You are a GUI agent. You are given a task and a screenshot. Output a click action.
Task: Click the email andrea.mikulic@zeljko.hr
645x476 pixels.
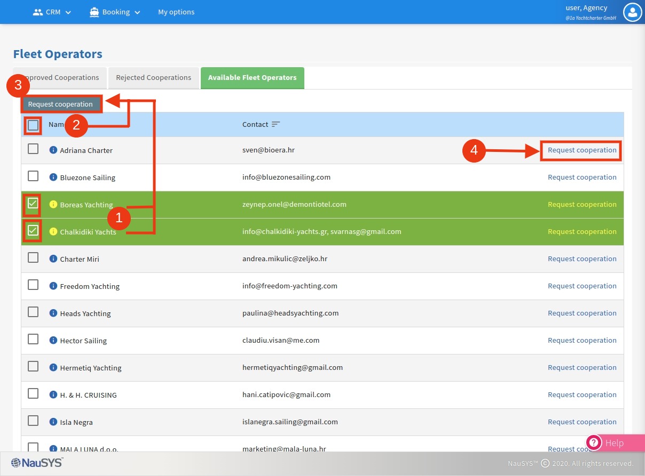coord(285,259)
